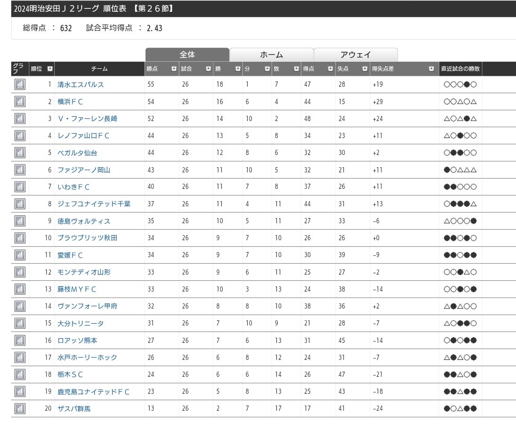
Task: Switch to the ホーム tab
Action: pyautogui.click(x=271, y=55)
